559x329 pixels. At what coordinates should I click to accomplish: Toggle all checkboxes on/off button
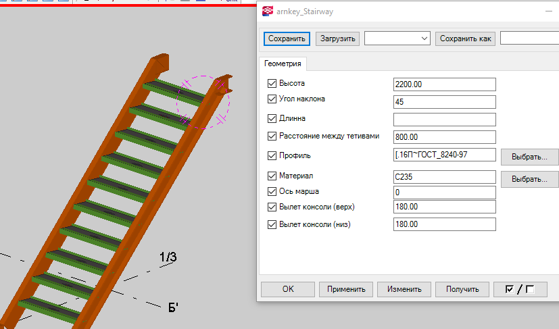point(520,289)
